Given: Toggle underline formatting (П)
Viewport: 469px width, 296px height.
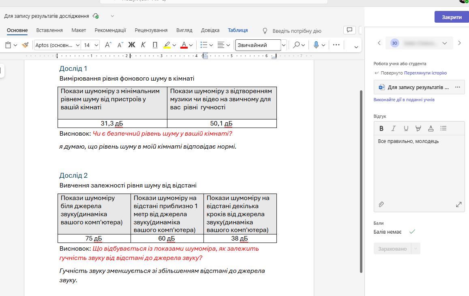Looking at the screenshot, I should point(155,45).
